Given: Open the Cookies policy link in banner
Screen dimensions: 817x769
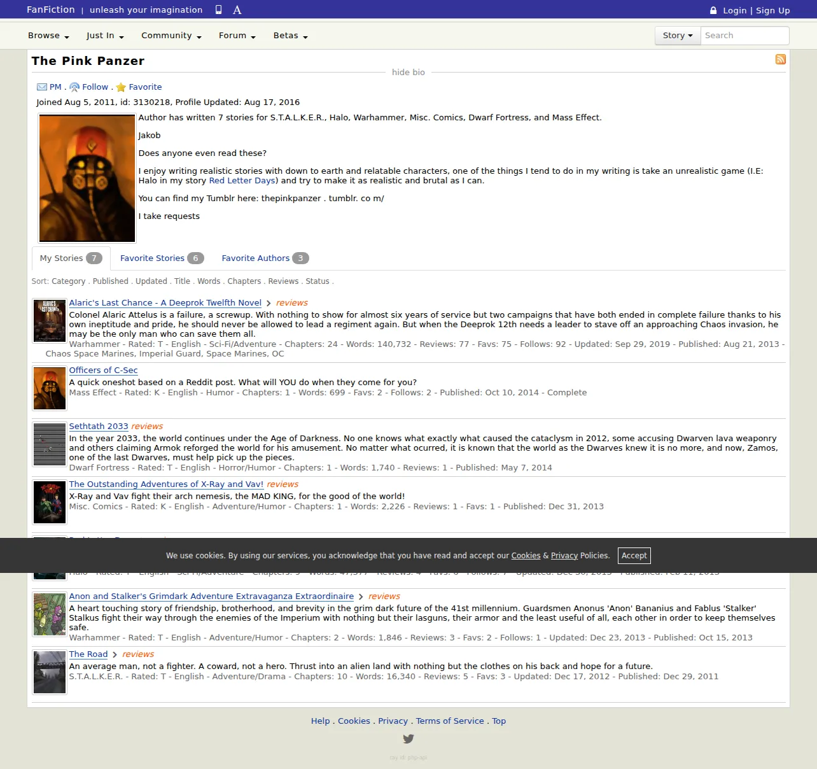Looking at the screenshot, I should [x=526, y=556].
